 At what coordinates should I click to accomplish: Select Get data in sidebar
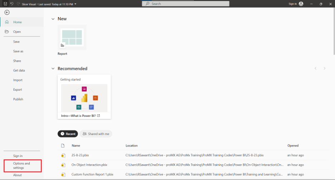[19, 70]
